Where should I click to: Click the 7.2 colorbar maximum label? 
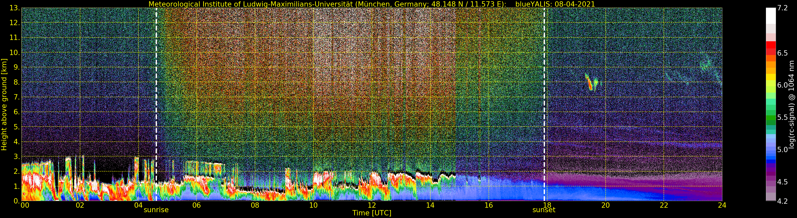pyautogui.click(x=782, y=8)
